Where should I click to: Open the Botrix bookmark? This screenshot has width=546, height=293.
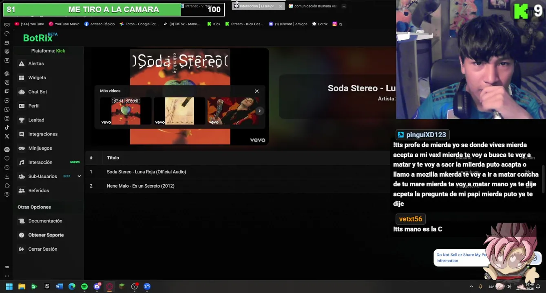[x=320, y=24]
